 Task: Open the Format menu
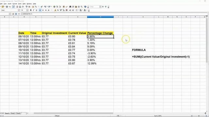[x=15, y=4]
